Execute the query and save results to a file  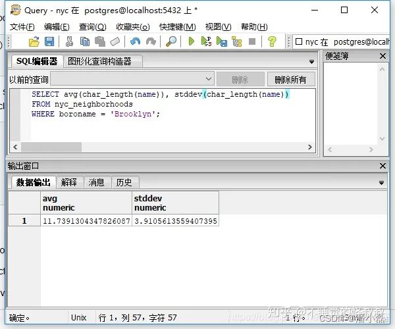(222, 41)
